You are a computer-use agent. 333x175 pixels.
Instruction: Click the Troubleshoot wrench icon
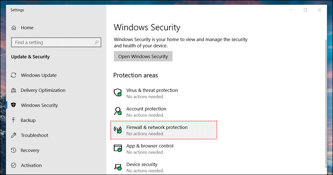tap(14, 135)
